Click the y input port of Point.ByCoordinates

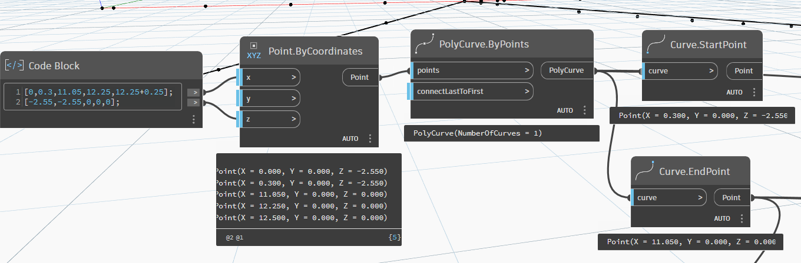coord(269,98)
